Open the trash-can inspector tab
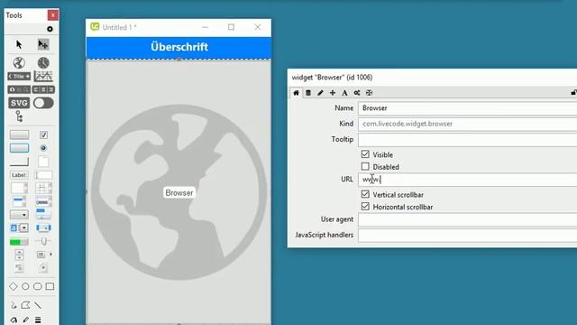This screenshot has height=325, width=577. coord(308,93)
